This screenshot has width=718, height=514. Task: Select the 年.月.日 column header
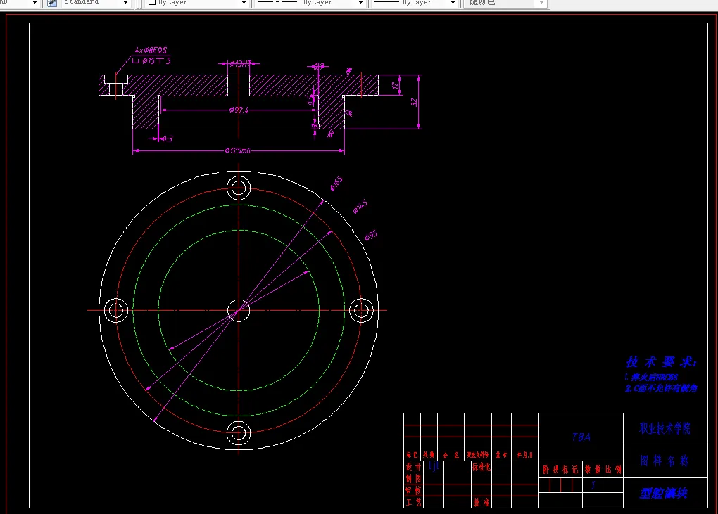(524, 455)
